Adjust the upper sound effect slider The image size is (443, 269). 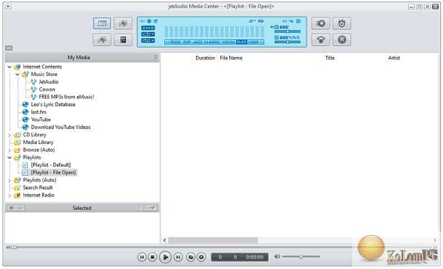point(287,32)
